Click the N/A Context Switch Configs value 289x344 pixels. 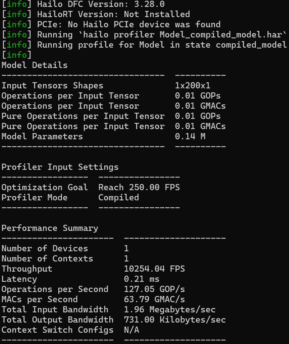131,330
